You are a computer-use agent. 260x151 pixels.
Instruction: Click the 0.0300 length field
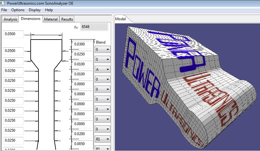point(83,44)
